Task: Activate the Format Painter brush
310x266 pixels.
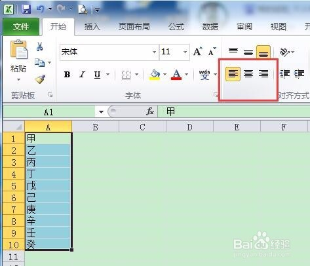Action: 40,79
